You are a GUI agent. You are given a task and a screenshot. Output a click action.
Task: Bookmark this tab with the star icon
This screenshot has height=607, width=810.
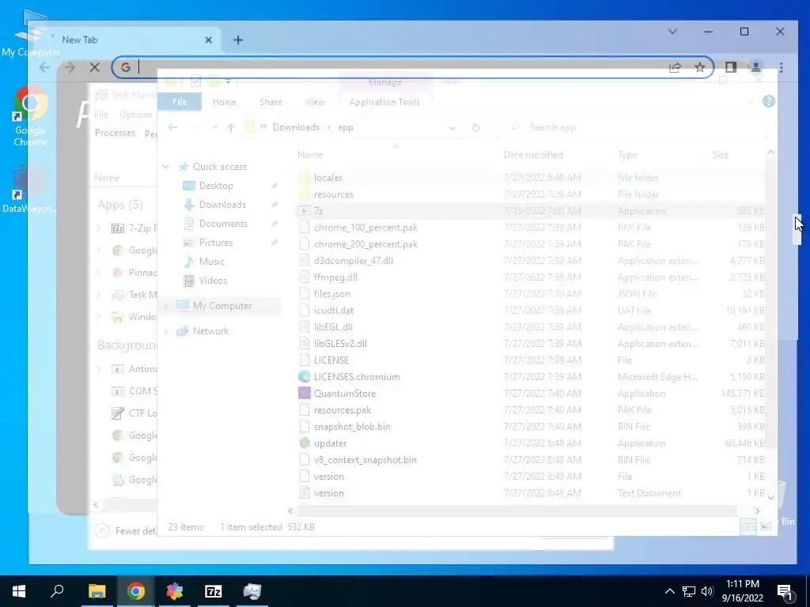coord(699,67)
